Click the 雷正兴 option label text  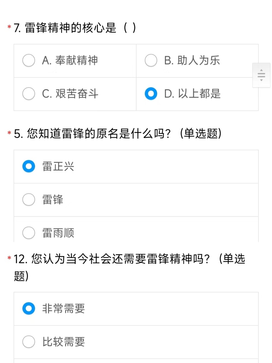click(x=58, y=167)
